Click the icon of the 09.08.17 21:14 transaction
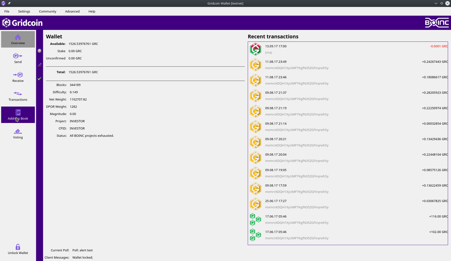Image resolution: width=451 pixels, height=261 pixels. tap(255, 126)
